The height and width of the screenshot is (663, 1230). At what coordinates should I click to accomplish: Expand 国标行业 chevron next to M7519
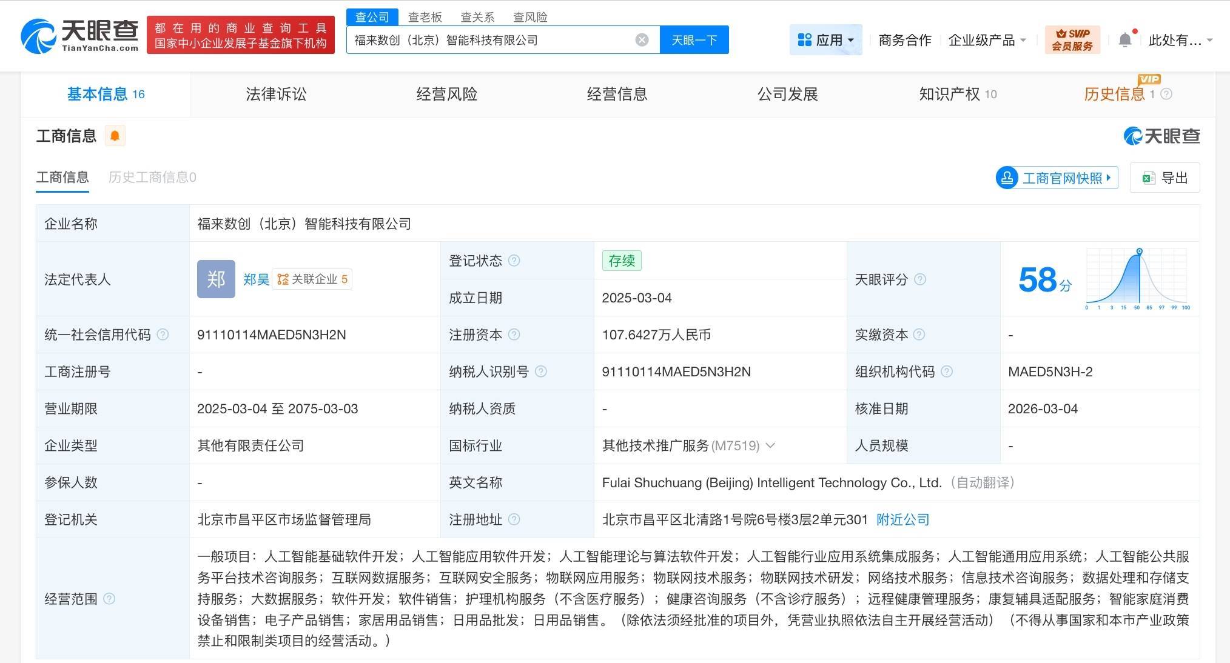point(770,445)
